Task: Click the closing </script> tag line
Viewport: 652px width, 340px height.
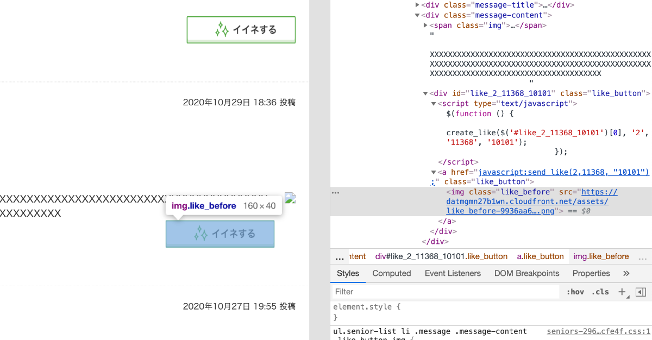Action: tap(457, 162)
